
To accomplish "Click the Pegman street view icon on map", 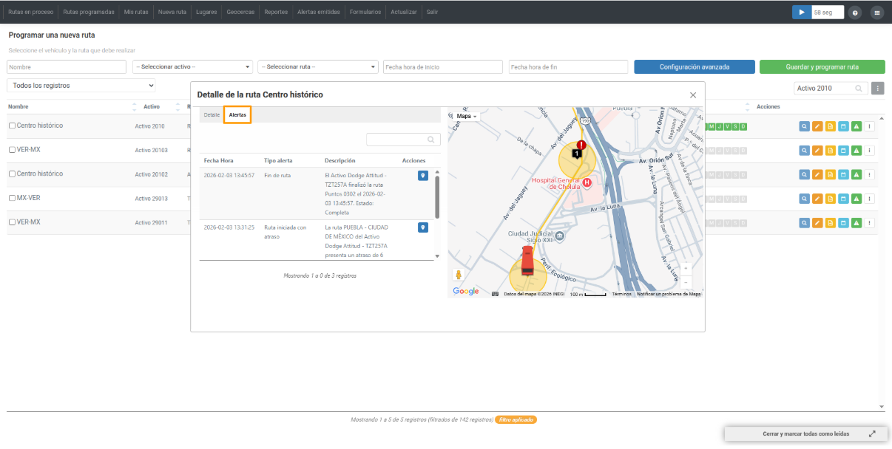I will point(459,275).
